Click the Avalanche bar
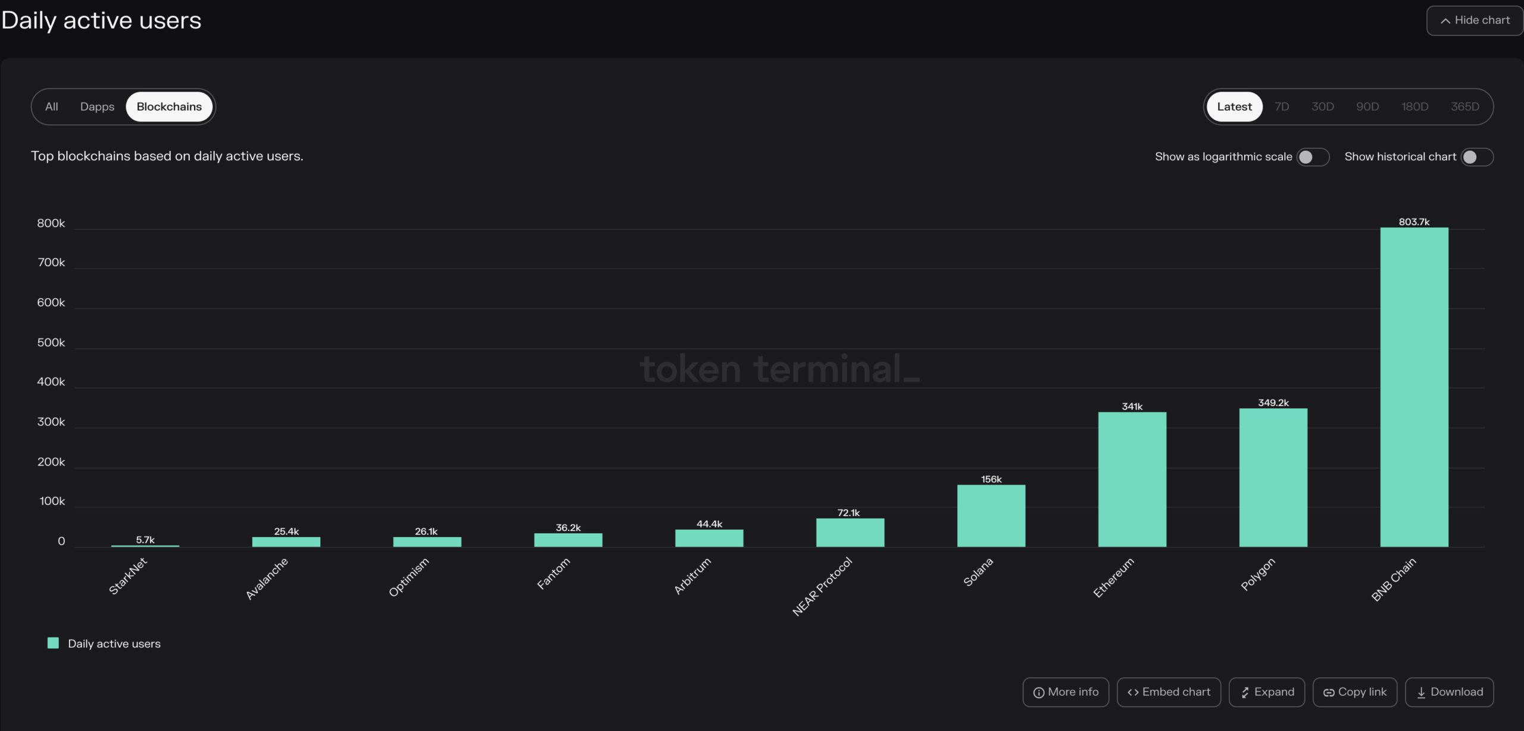The height and width of the screenshot is (731, 1524). pyautogui.click(x=286, y=542)
